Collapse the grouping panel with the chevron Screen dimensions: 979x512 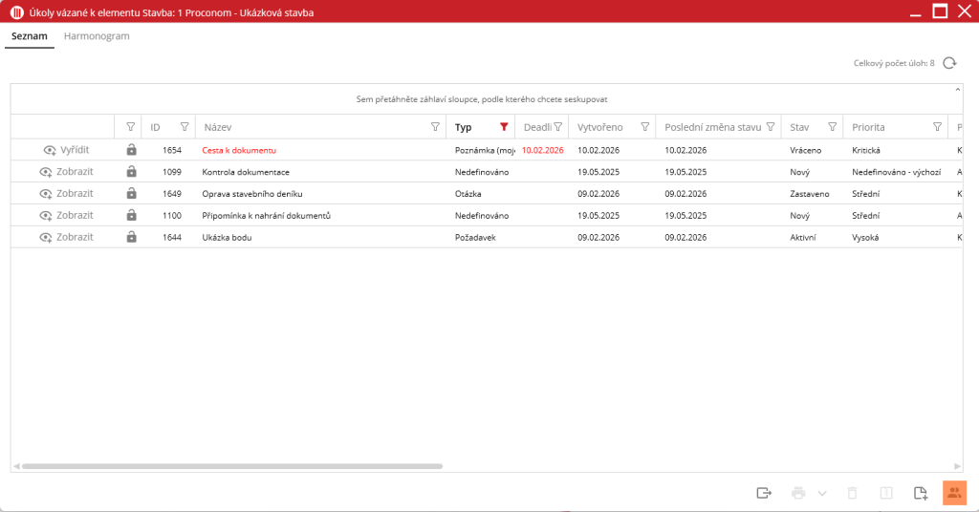957,90
